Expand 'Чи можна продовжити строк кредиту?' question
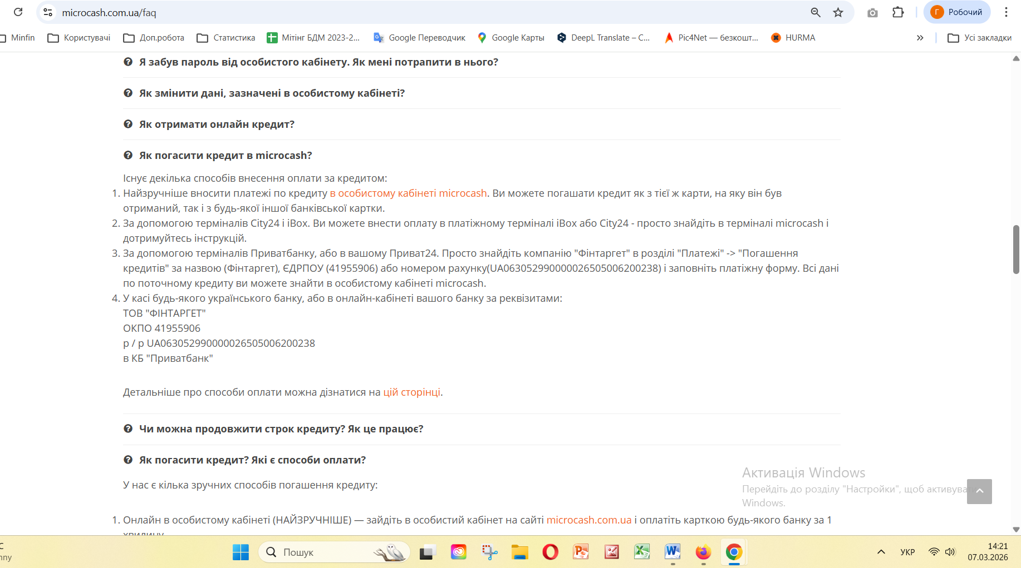The height and width of the screenshot is (568, 1021). point(281,429)
